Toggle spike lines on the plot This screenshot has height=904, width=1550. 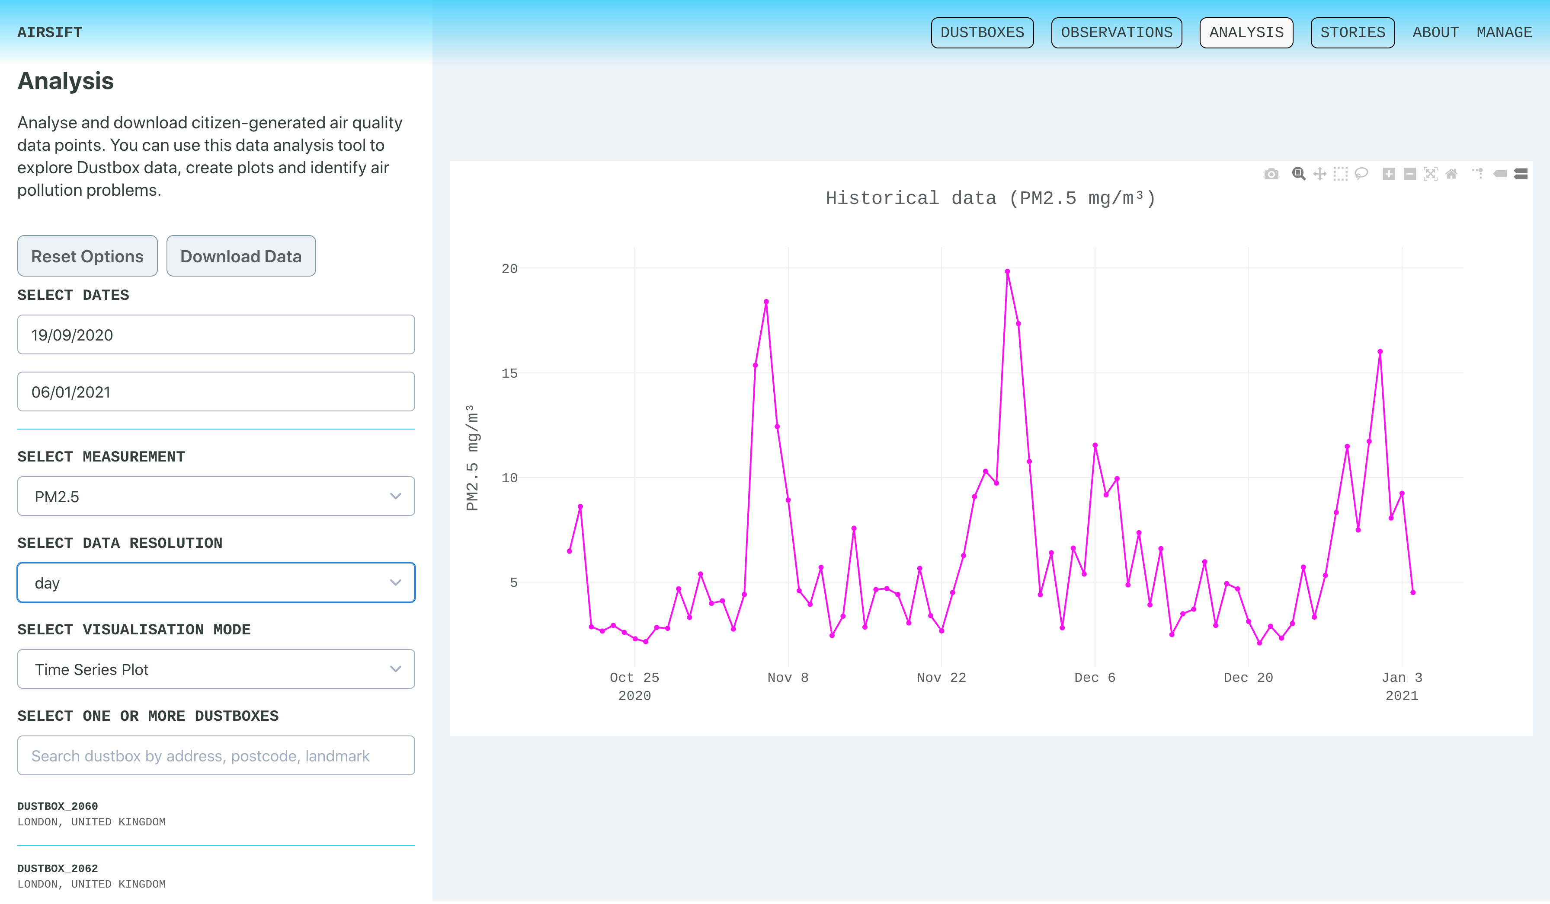pos(1478,175)
